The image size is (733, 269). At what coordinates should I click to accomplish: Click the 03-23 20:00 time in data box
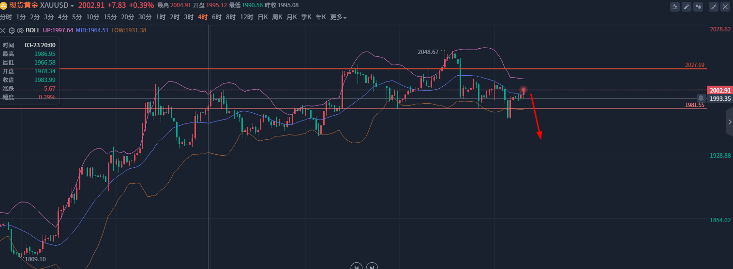tap(40, 45)
